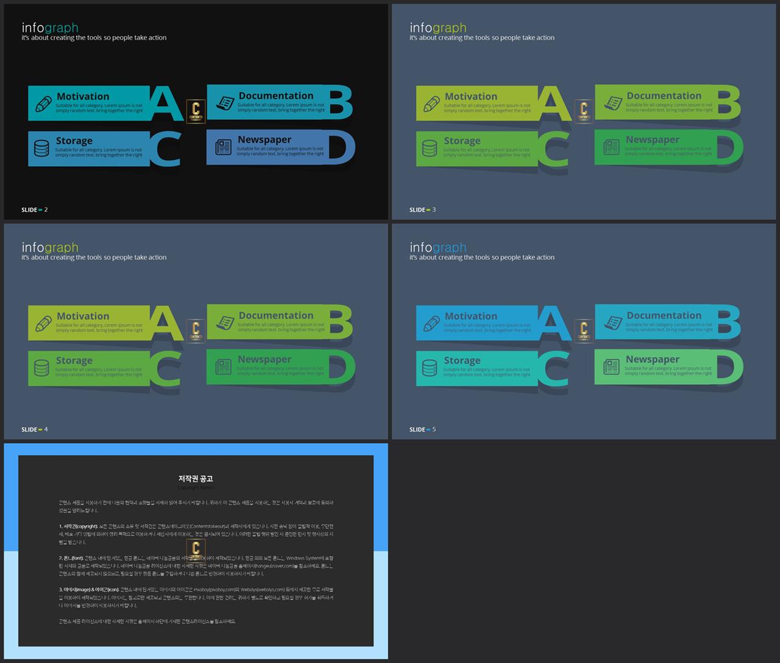This screenshot has width=780, height=663.
Task: Select the large letter A on slide 2
Action: (x=166, y=103)
